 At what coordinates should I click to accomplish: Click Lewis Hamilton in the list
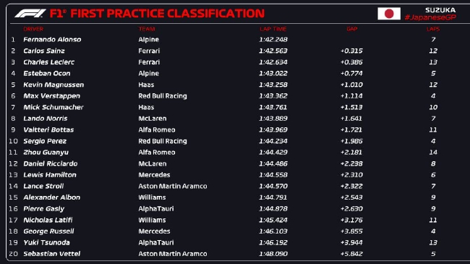50,175
